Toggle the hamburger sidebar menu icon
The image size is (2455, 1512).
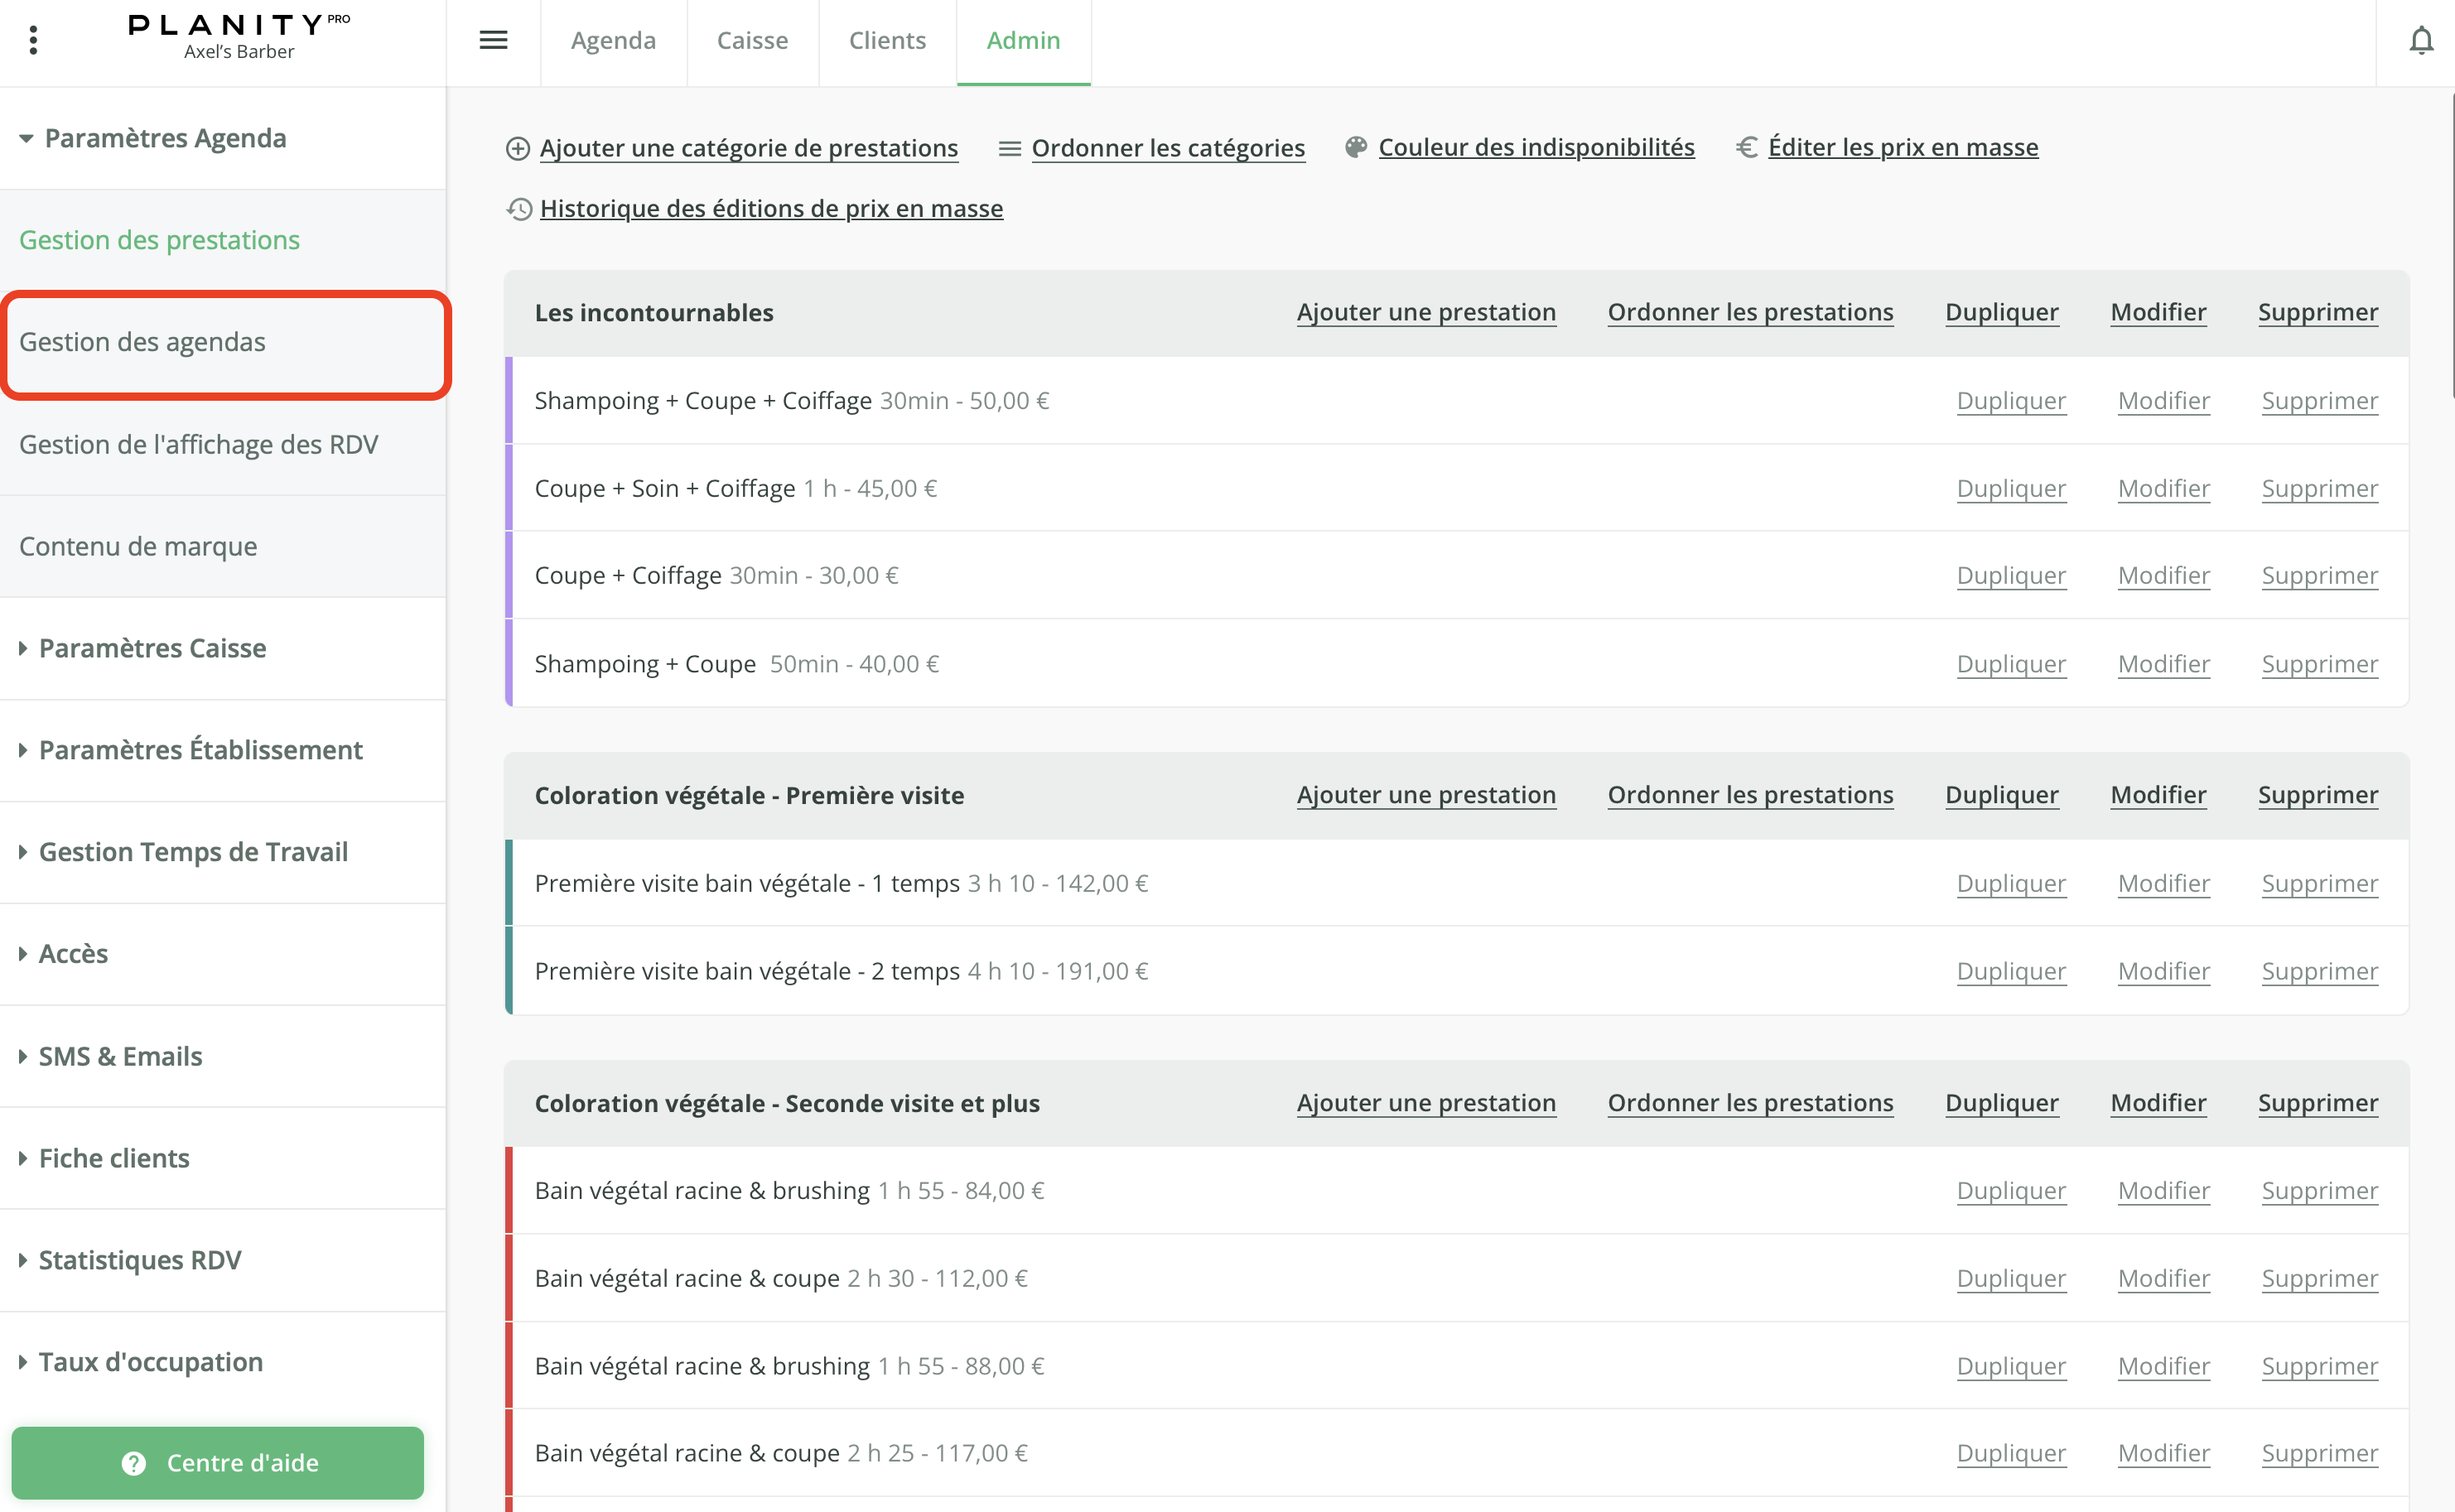point(493,40)
